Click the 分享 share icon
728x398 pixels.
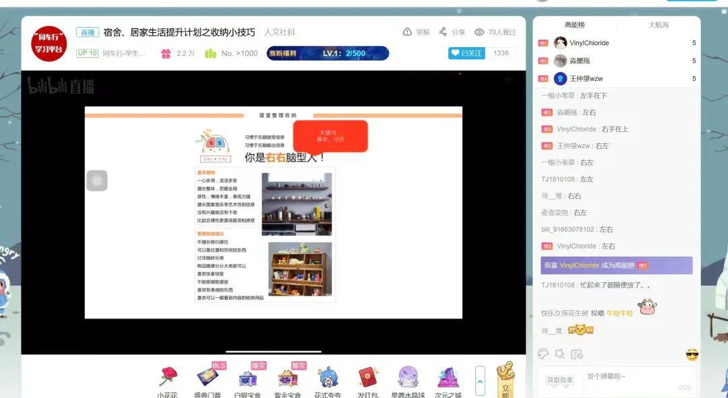click(443, 32)
